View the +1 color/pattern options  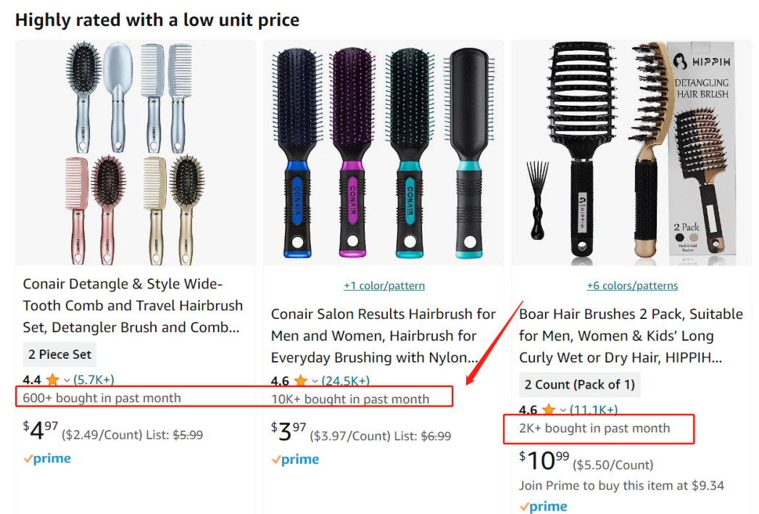pos(384,286)
